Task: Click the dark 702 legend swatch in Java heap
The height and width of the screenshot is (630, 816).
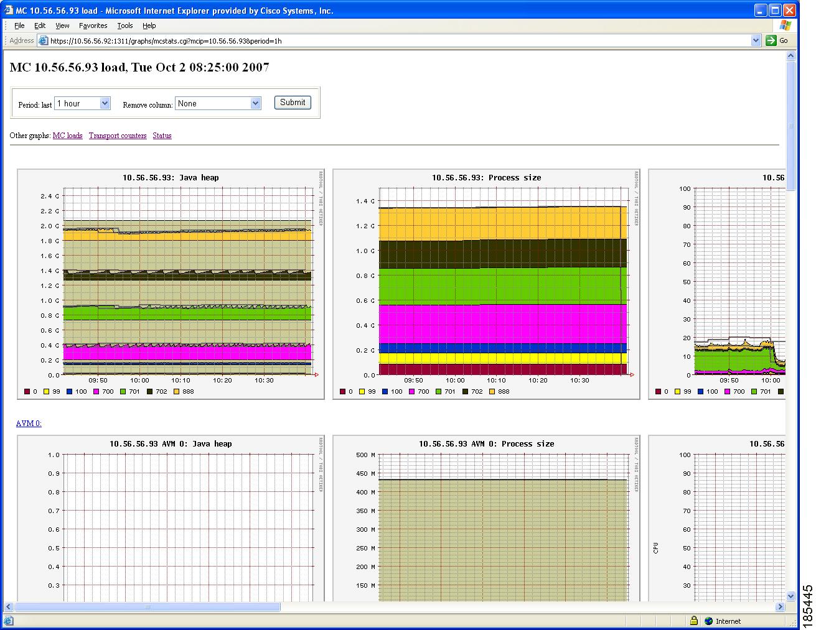Action: pos(150,392)
